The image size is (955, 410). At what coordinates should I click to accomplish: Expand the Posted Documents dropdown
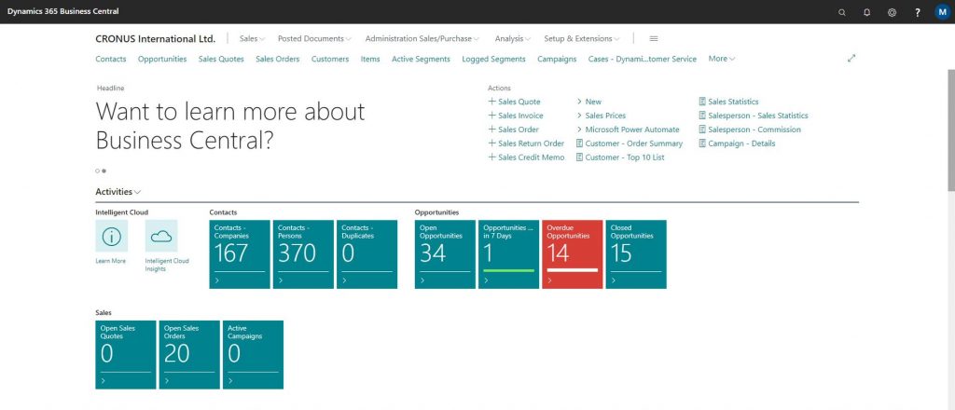[x=314, y=38]
